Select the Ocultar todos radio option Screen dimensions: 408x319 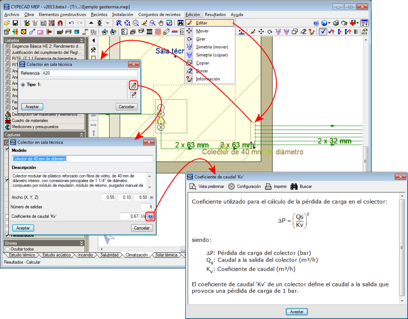point(7,249)
